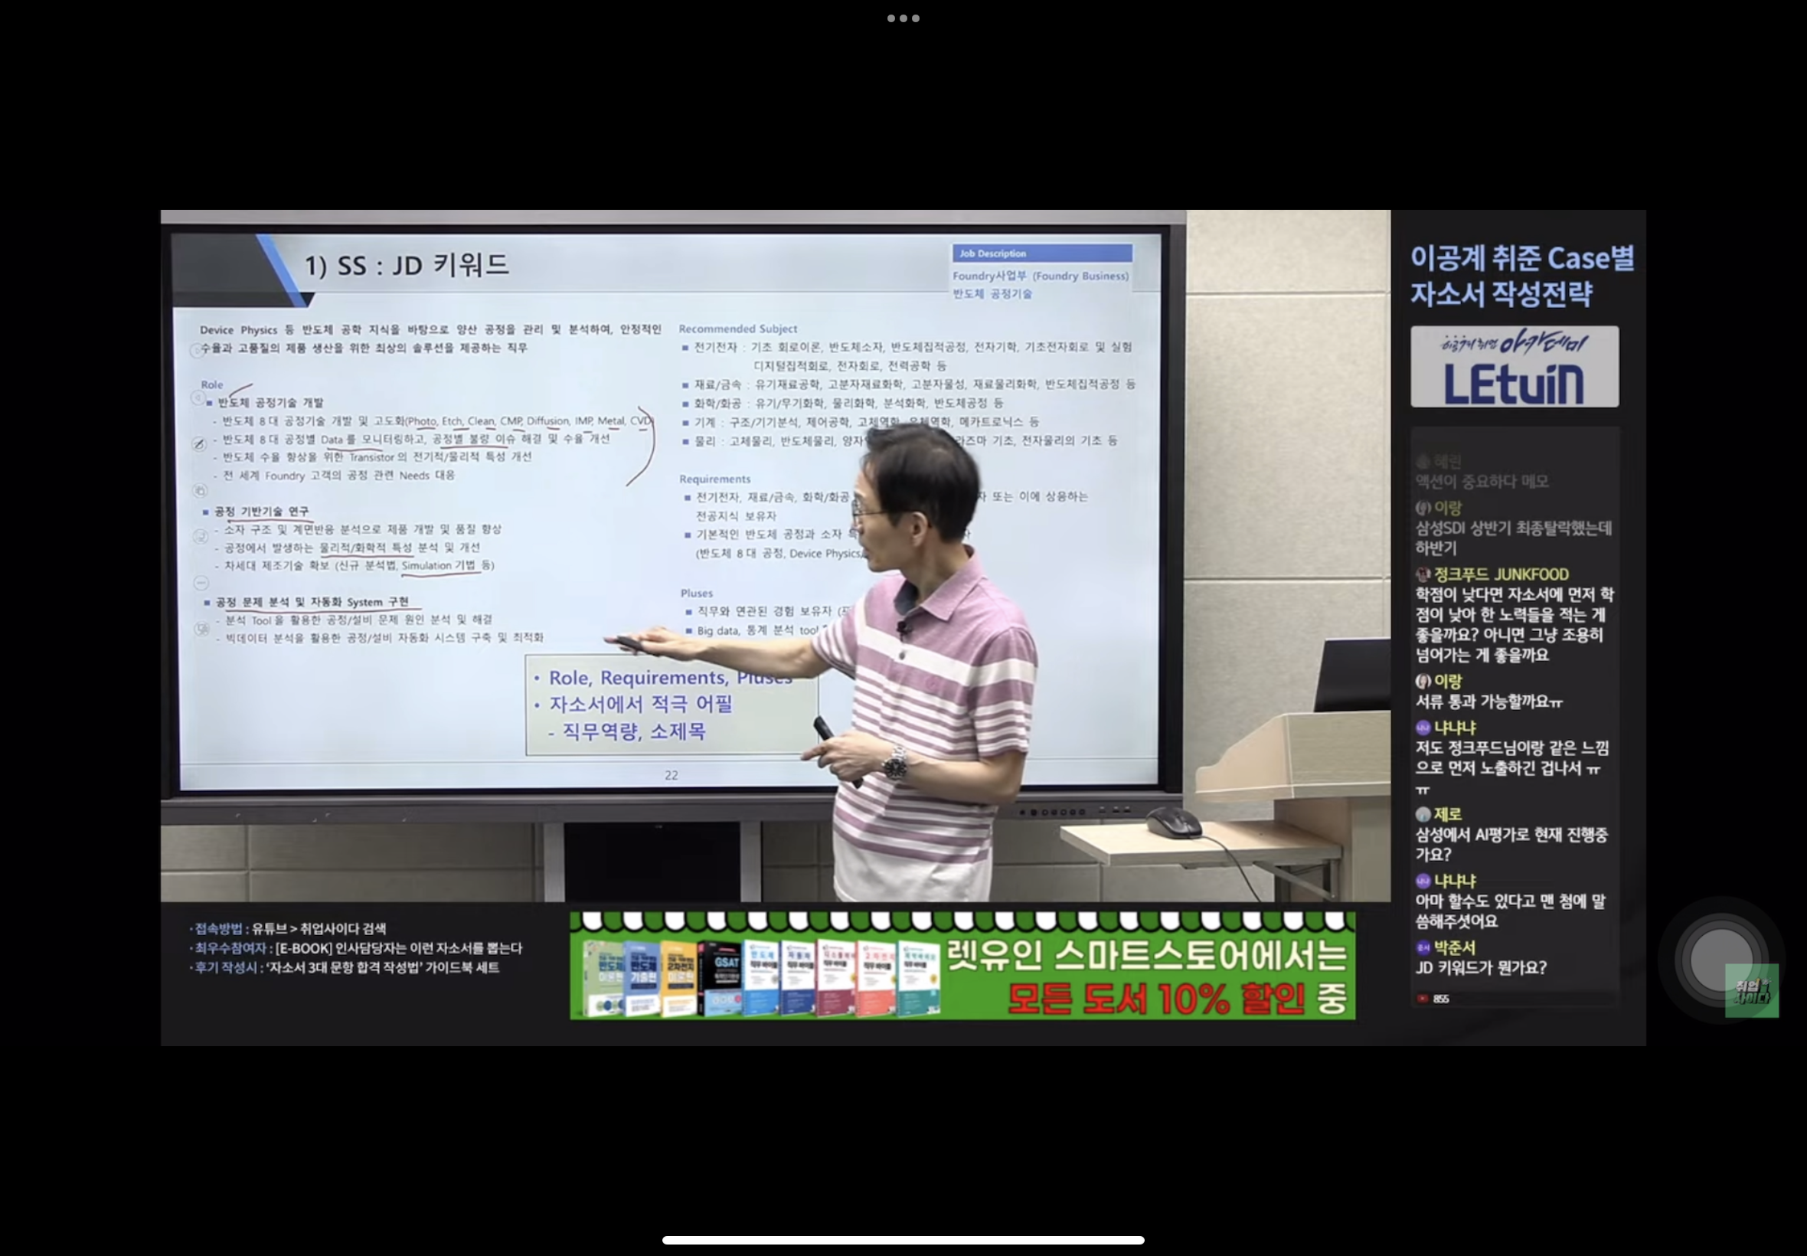Click the LEtuin academy logo
Screen dimensions: 1807x1256
coord(1514,367)
